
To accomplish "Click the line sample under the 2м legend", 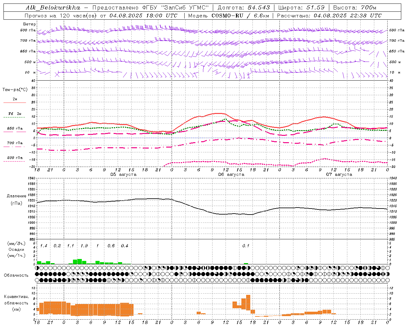I will pos(15,103).
